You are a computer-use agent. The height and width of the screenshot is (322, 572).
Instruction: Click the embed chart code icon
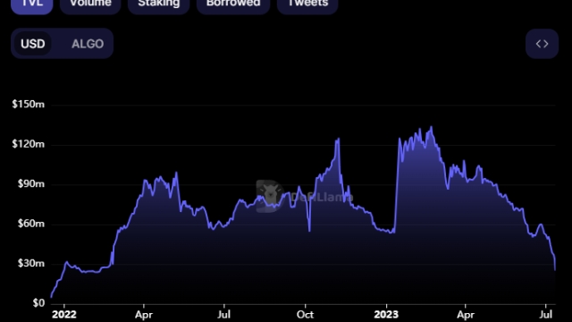point(543,44)
